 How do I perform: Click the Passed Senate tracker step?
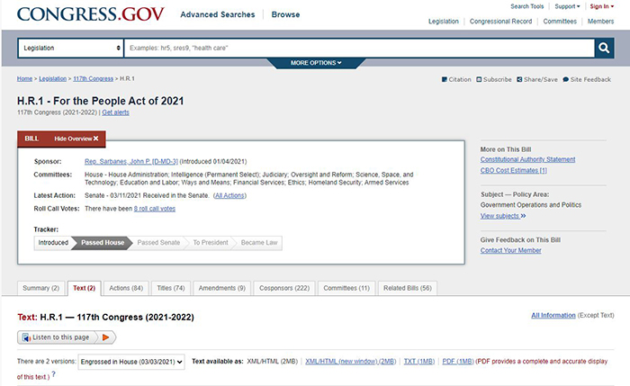(x=158, y=243)
